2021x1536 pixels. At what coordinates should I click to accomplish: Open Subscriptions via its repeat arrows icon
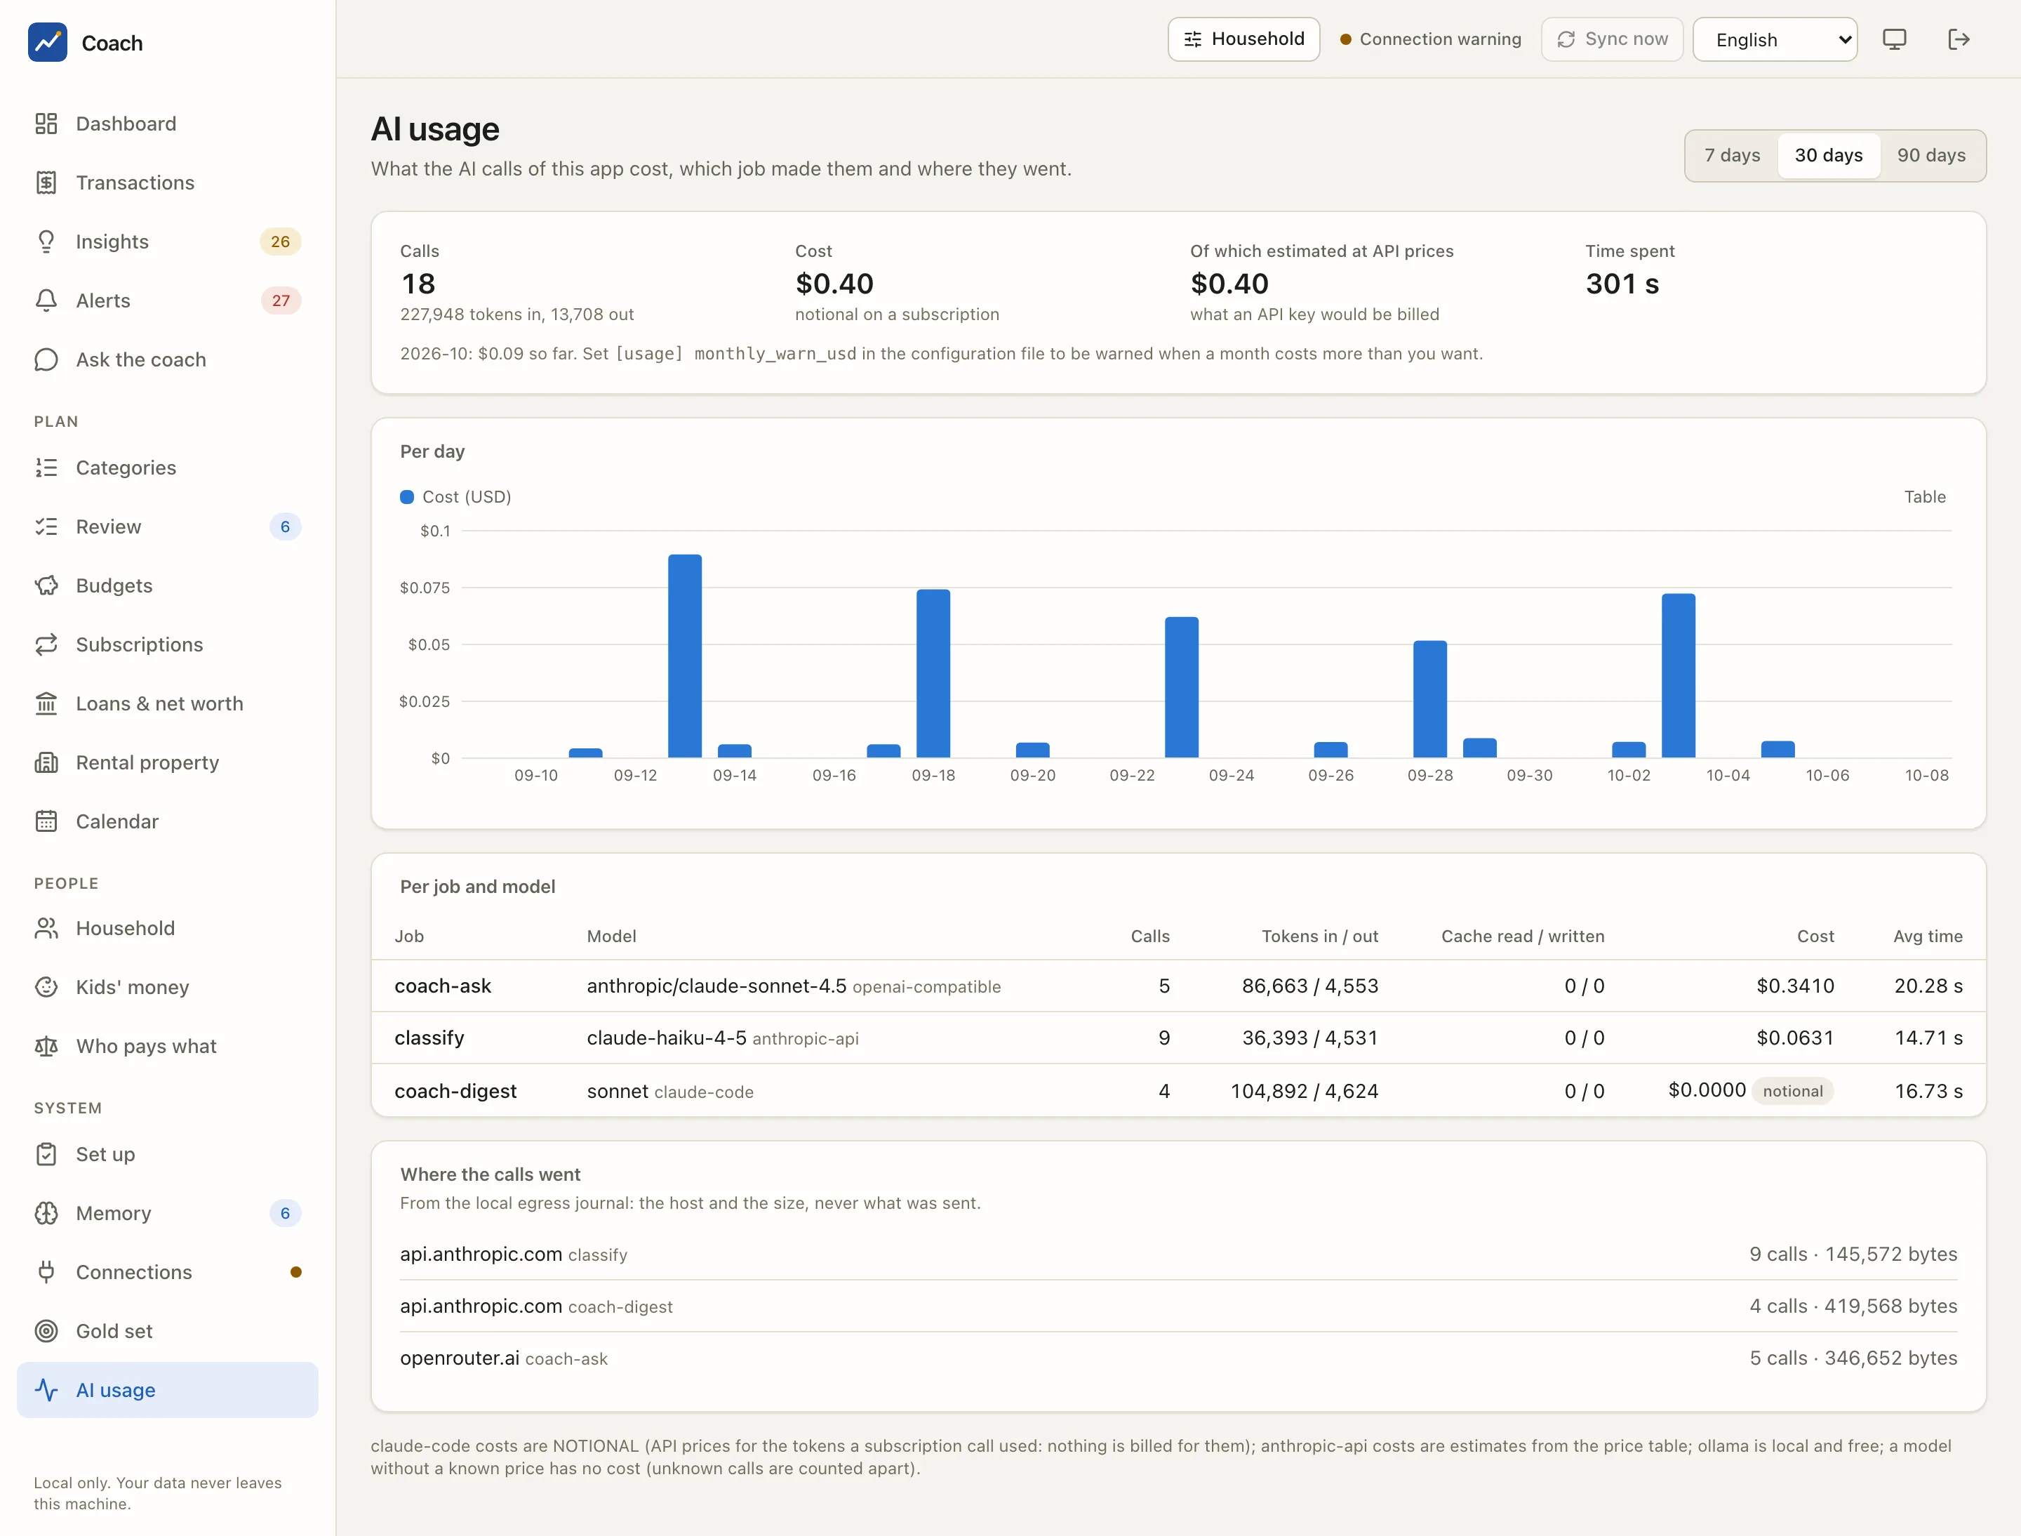46,644
